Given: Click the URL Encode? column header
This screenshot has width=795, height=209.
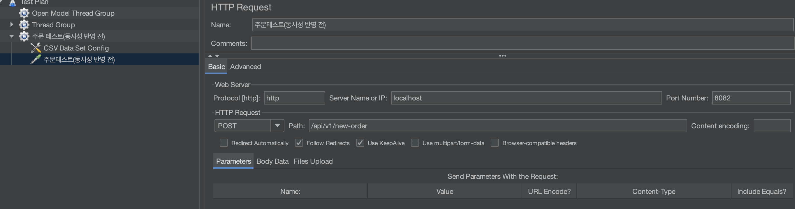Looking at the screenshot, I should click(549, 191).
